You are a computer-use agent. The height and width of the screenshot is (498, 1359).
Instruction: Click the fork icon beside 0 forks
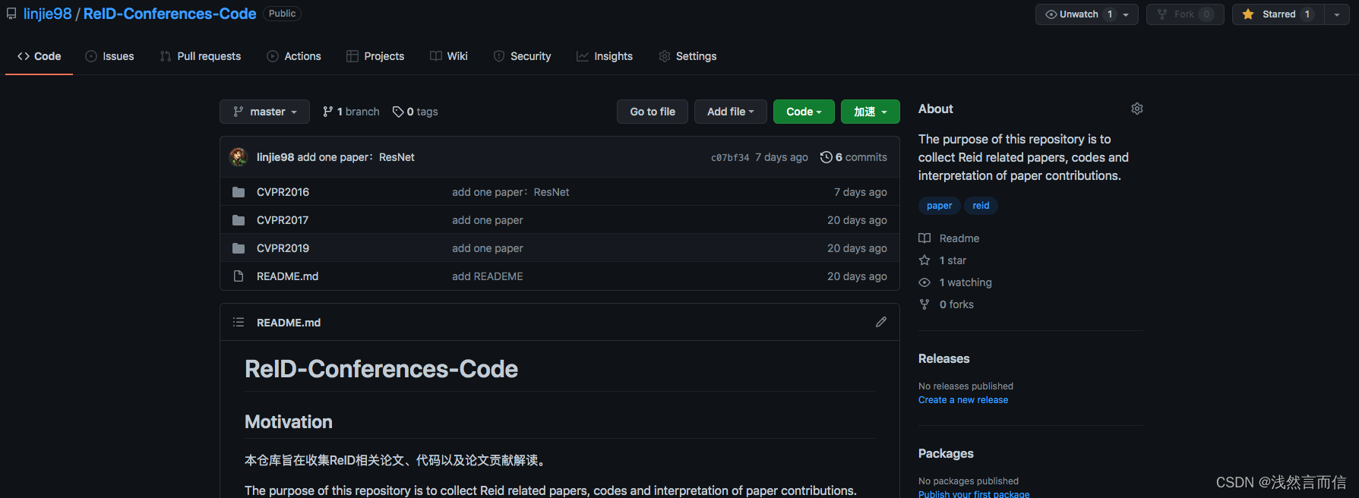tap(924, 304)
